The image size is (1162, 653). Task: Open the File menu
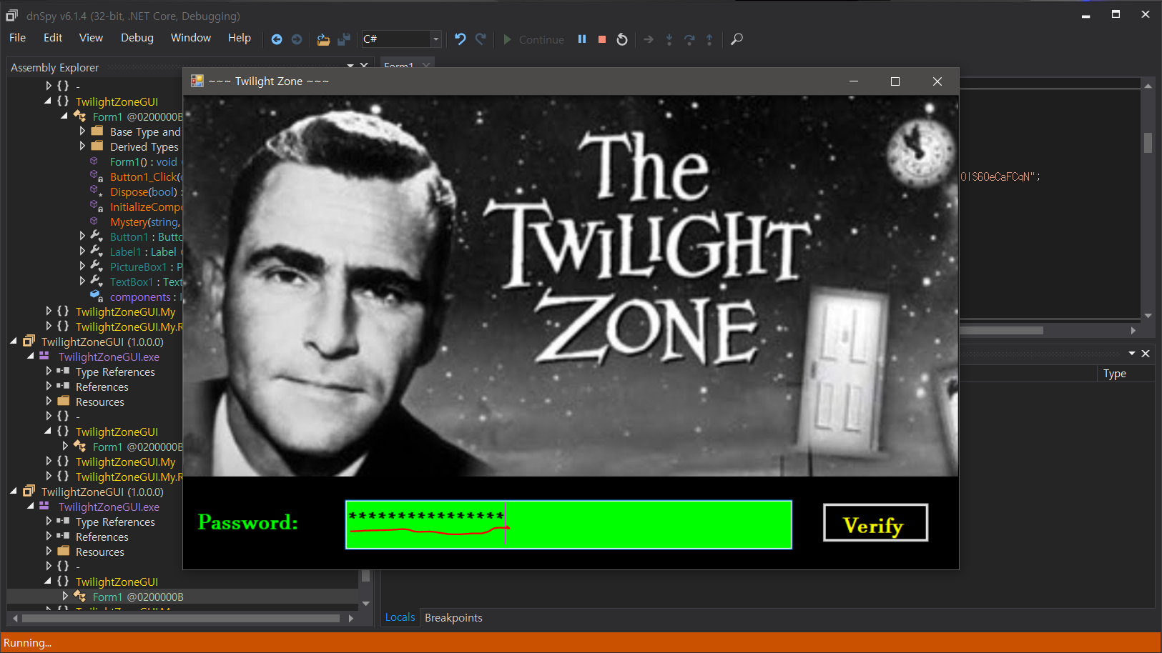click(18, 38)
